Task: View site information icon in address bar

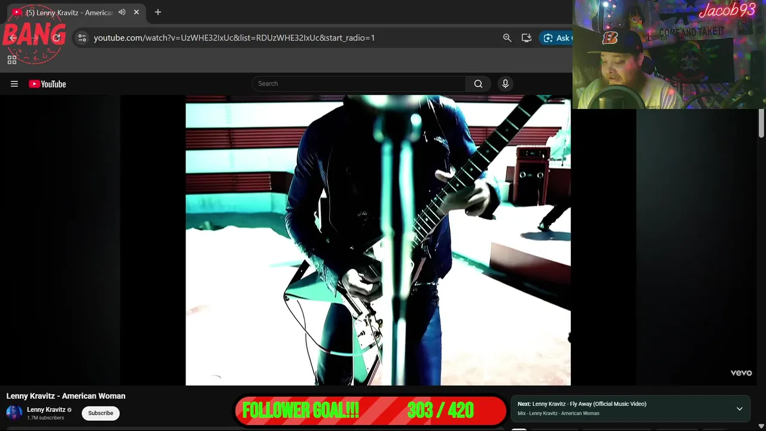Action: (x=83, y=38)
